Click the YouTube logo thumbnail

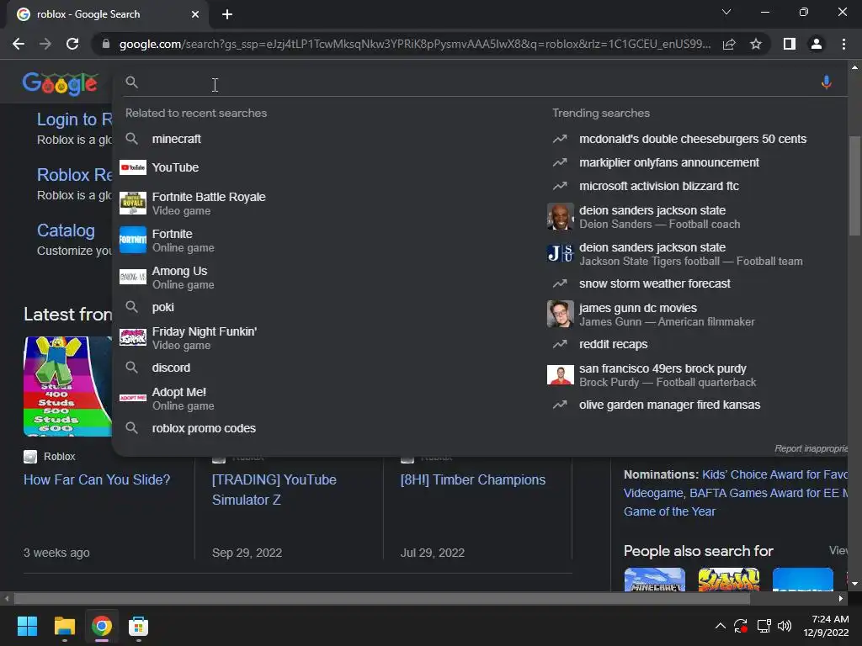point(133,167)
